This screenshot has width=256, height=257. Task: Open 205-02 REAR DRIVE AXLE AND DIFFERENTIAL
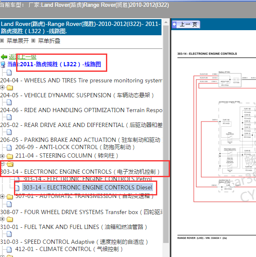click(x=81, y=125)
